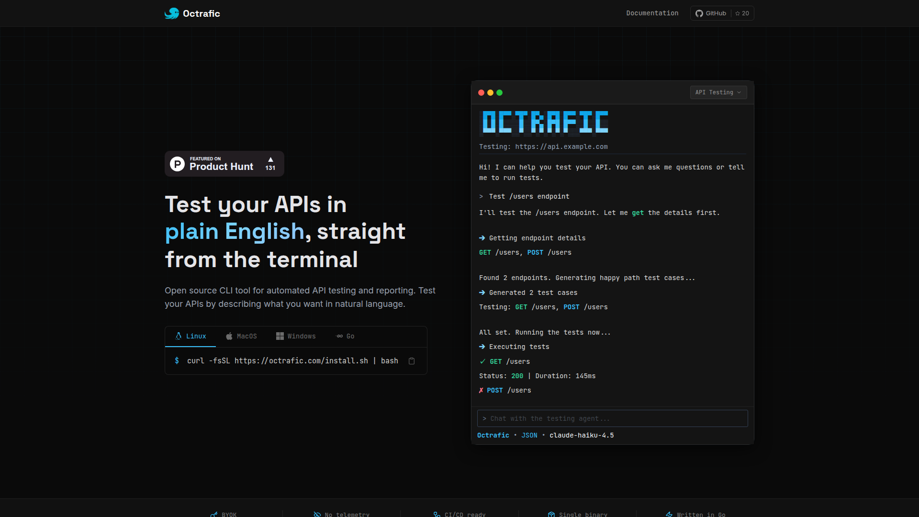The width and height of the screenshot is (919, 517).
Task: Click the chevron in API Testing selector
Action: [739, 92]
